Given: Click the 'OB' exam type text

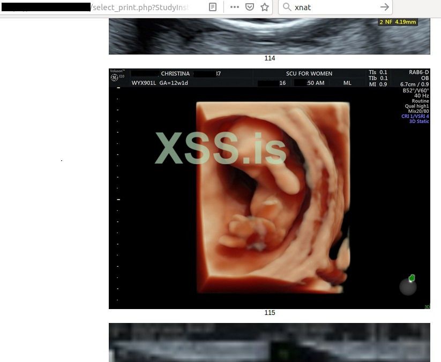Looking at the screenshot, I should pyautogui.click(x=425, y=78).
